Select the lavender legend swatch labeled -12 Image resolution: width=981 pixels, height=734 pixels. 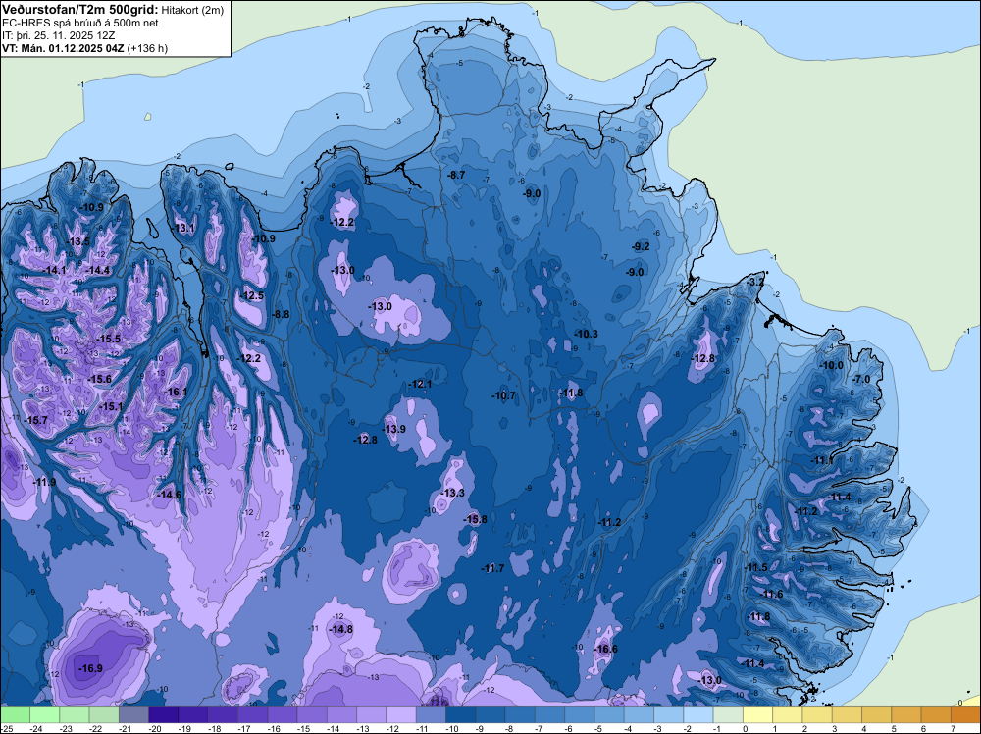[401, 714]
